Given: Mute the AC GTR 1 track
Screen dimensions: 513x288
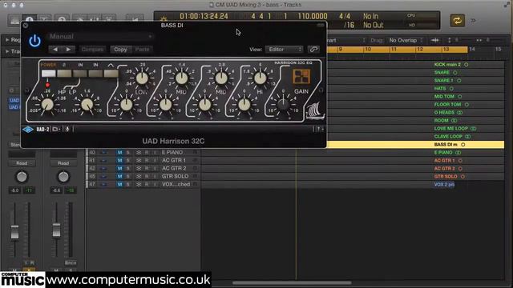Looking at the screenshot, I should 119,160.
